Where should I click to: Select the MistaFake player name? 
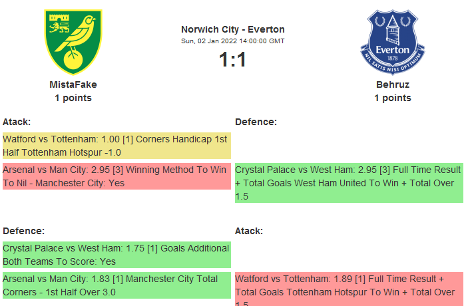pyautogui.click(x=73, y=84)
